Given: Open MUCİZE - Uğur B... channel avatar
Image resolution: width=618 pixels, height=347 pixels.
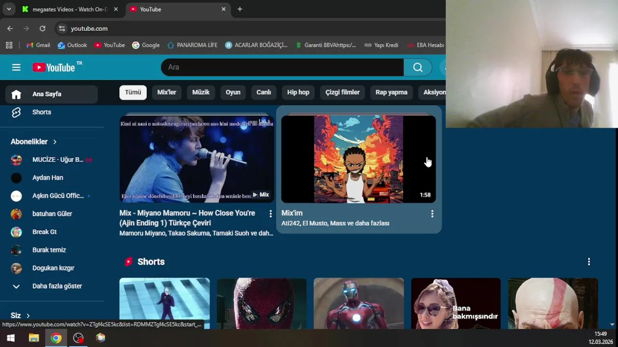Looking at the screenshot, I should point(16,160).
